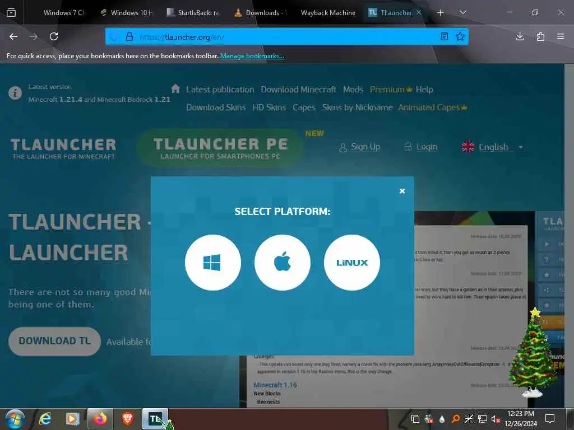Viewport: 574px width, 430px height.
Task: Close the TLauncher tab
Action: tap(419, 12)
